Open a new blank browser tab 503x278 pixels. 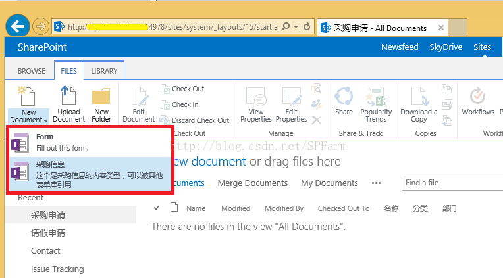coord(458,28)
